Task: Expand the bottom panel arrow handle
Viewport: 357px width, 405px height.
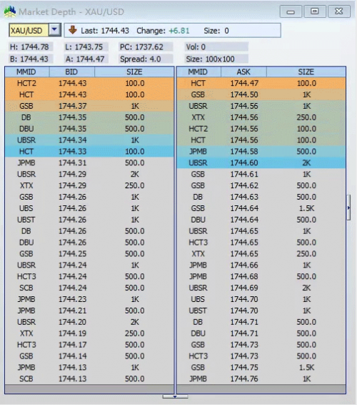Action: 175,396
